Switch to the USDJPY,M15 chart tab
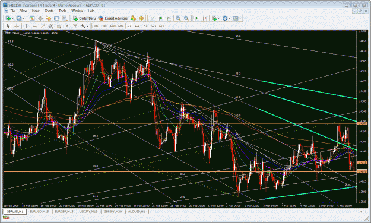This screenshot has width=371, height=223. pyautogui.click(x=88, y=211)
